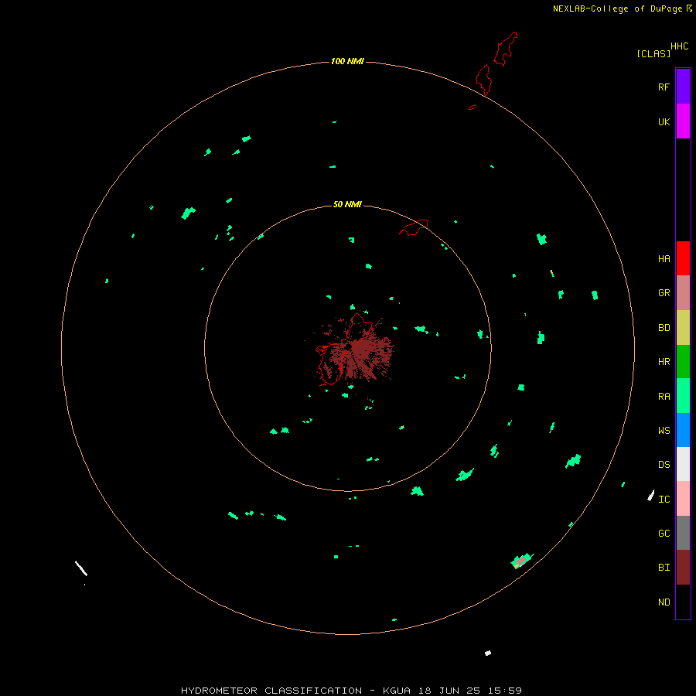Viewport: 696px width, 696px height.
Task: Click the ND black legend swatch
Action: (x=683, y=602)
